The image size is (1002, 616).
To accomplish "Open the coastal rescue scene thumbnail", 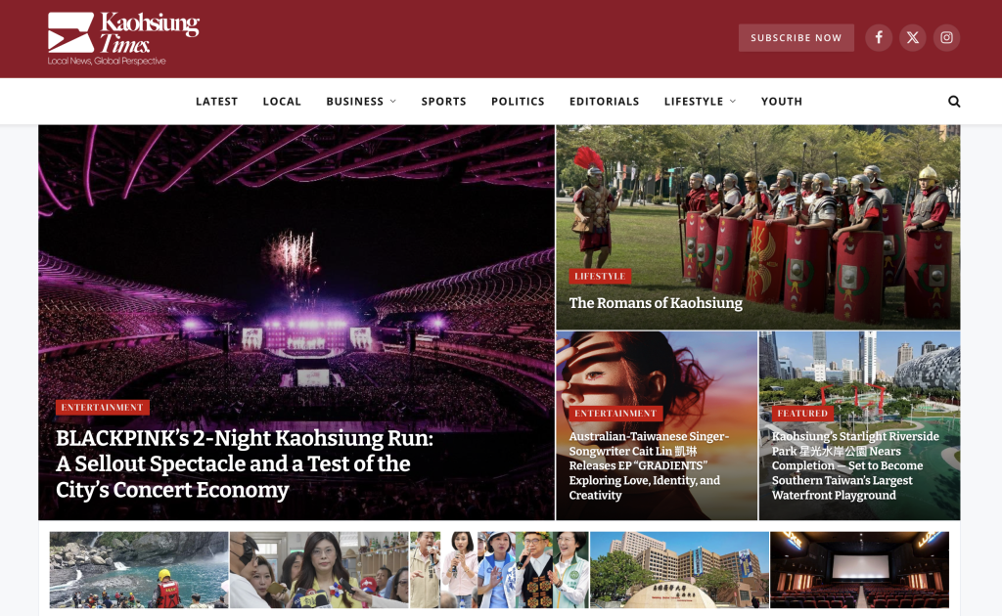I will point(138,570).
